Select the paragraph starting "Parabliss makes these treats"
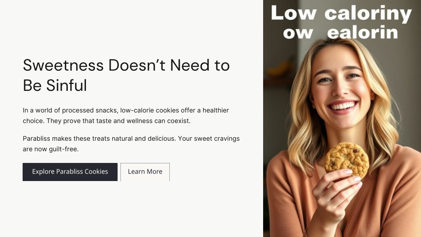Viewport: 421px width, 237px height. tap(131, 144)
